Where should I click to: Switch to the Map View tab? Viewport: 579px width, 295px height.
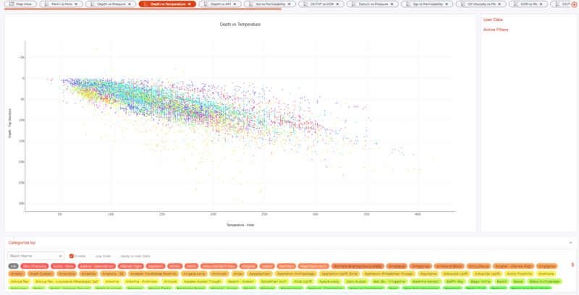click(x=21, y=4)
